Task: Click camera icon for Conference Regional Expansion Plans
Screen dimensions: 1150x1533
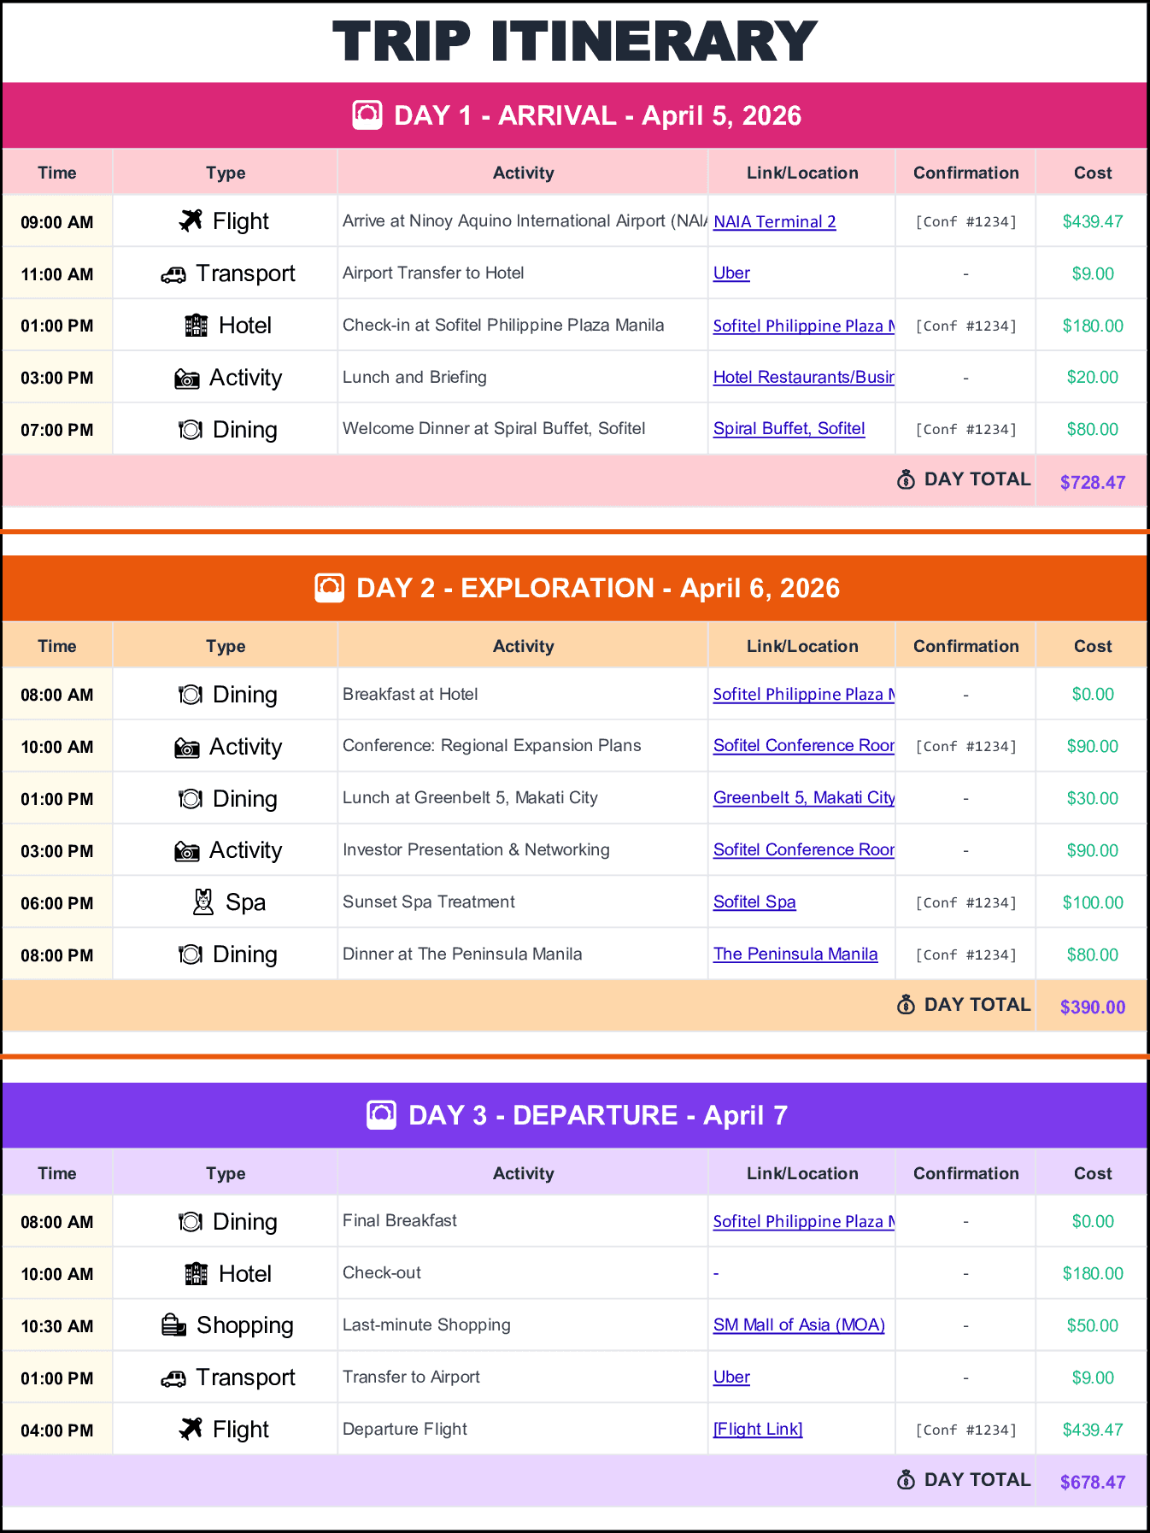Action: tap(187, 748)
